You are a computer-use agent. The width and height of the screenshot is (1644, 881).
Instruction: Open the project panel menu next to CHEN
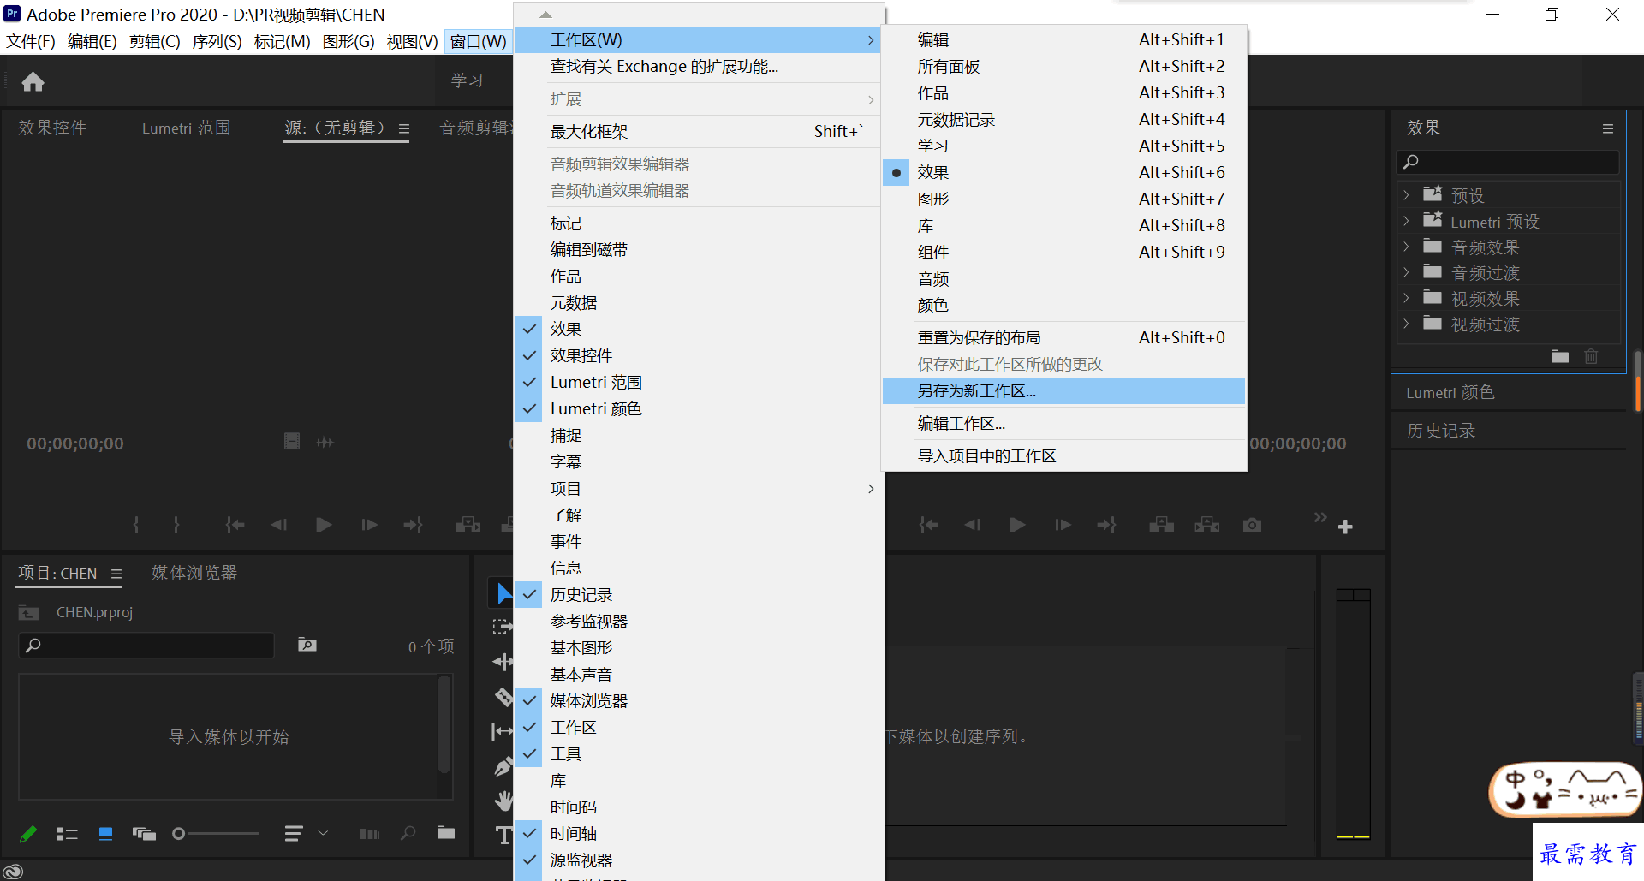116,574
